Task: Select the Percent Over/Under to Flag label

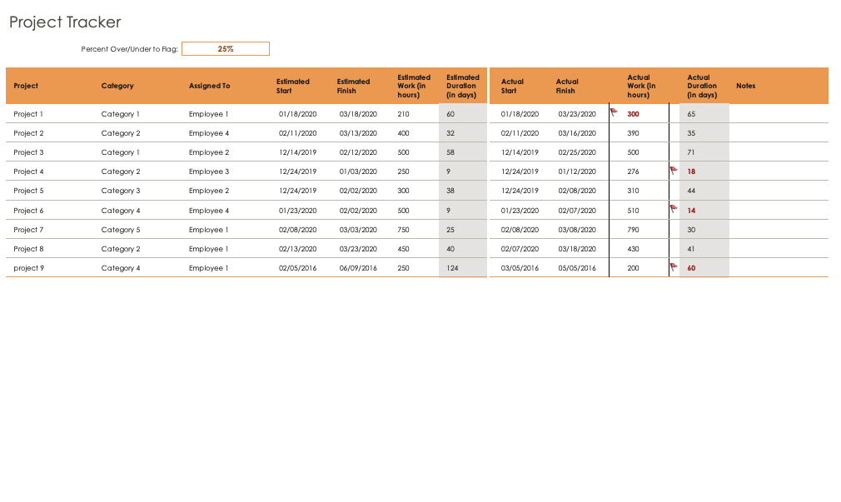Action: (x=129, y=49)
